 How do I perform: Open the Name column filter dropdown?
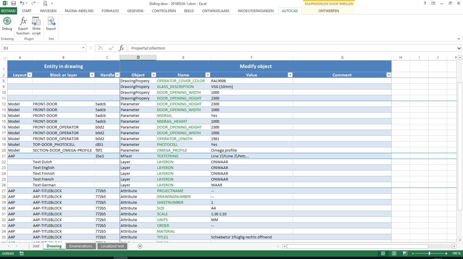click(x=208, y=75)
